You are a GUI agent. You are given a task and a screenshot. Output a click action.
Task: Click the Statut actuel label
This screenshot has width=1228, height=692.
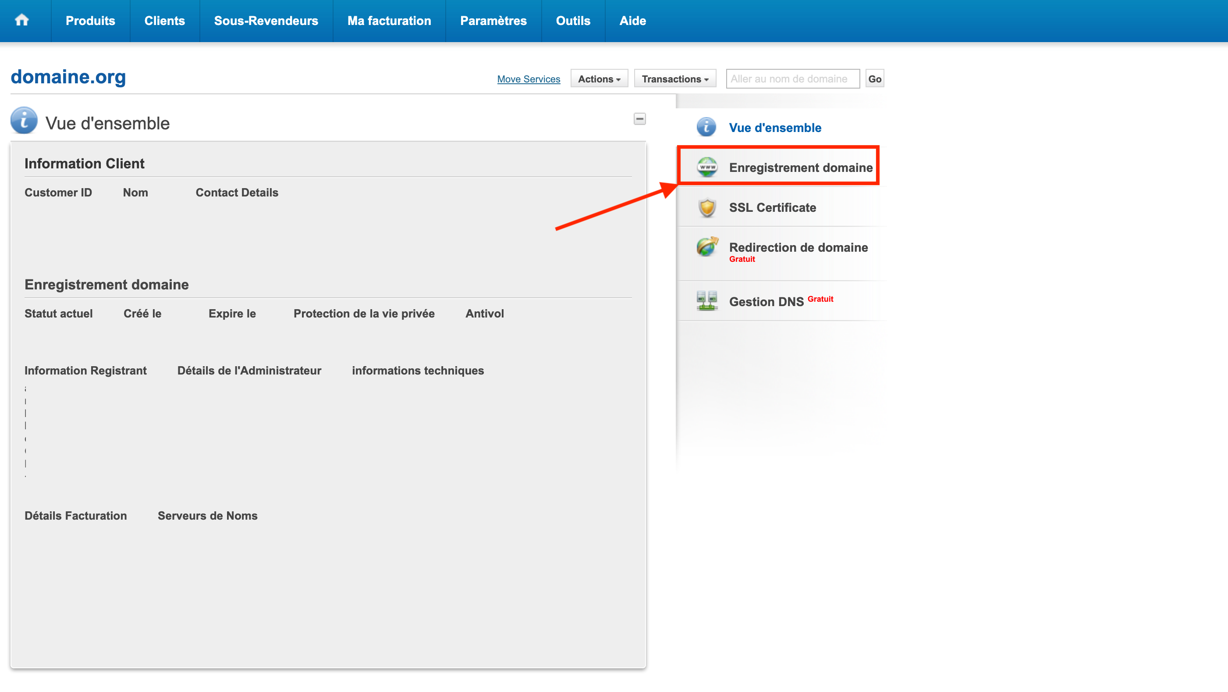click(x=59, y=314)
